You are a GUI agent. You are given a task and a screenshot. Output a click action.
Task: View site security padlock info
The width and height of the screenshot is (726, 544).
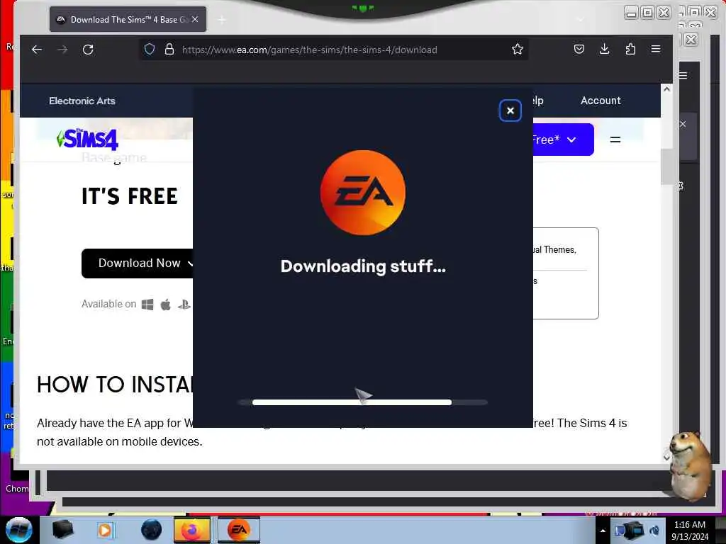click(169, 50)
